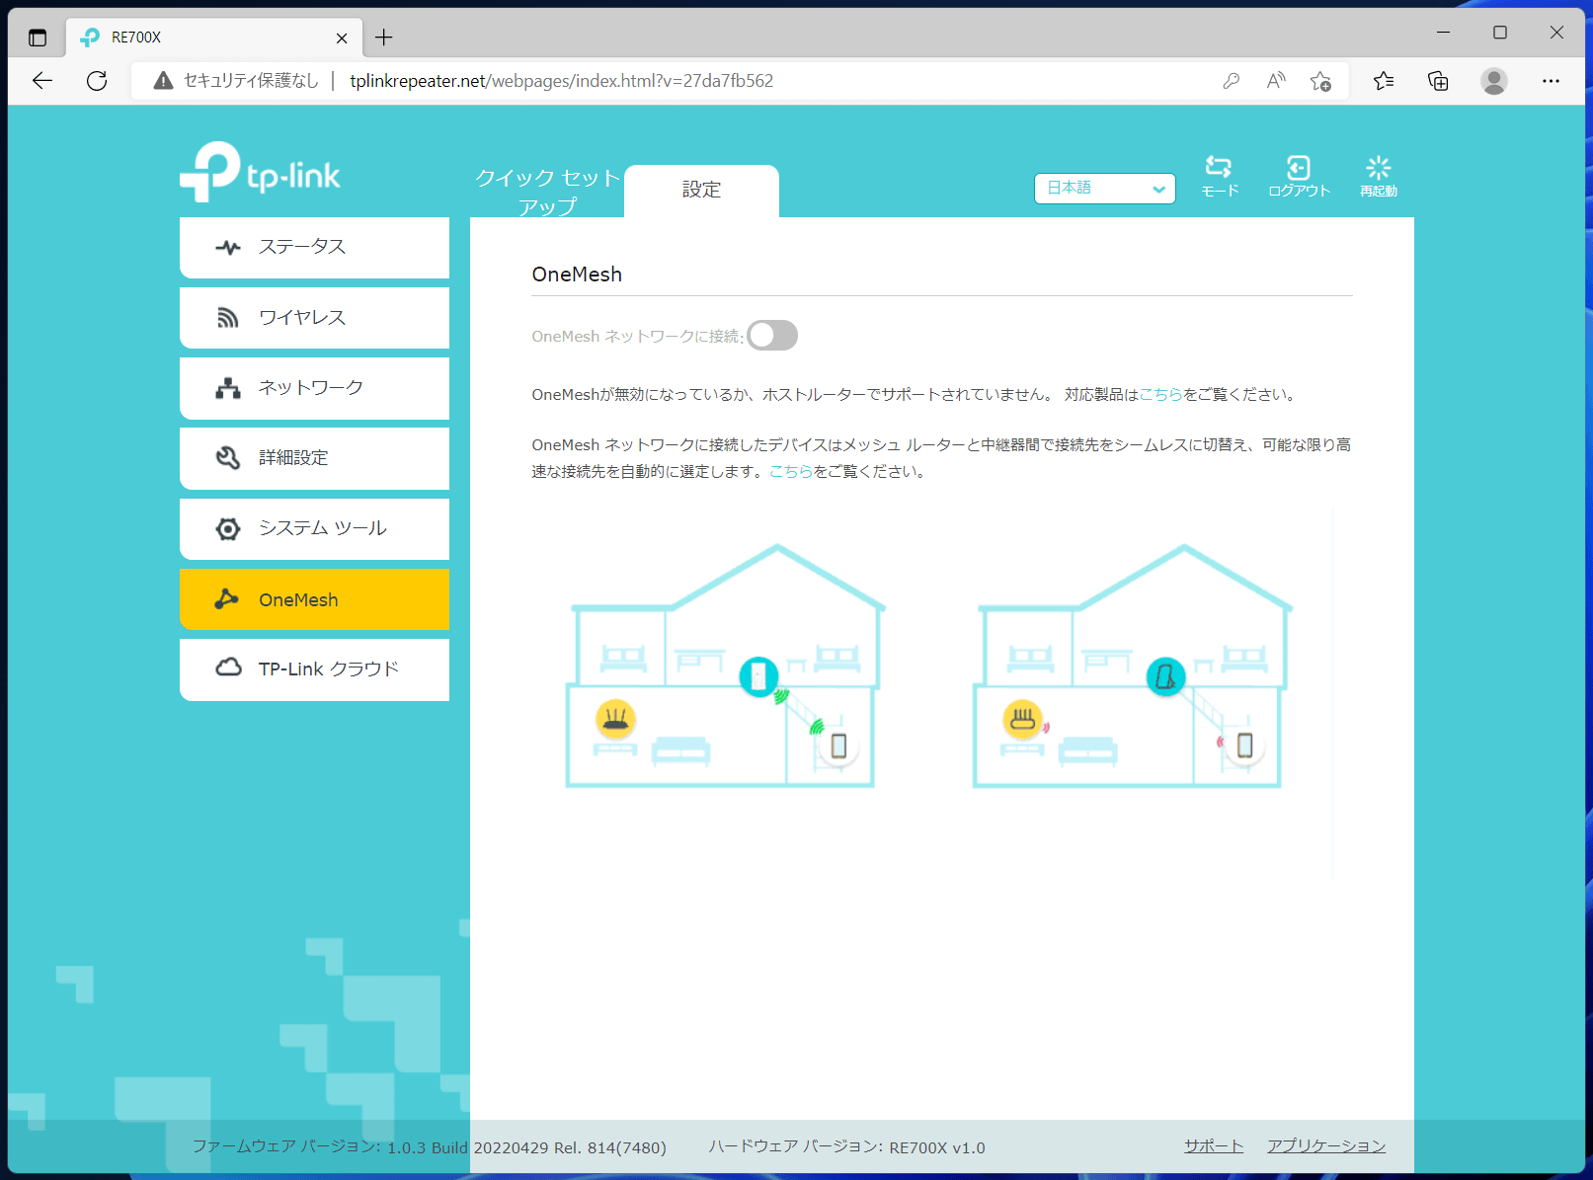Open the ステータス menu item
1593x1180 pixels.
[314, 247]
